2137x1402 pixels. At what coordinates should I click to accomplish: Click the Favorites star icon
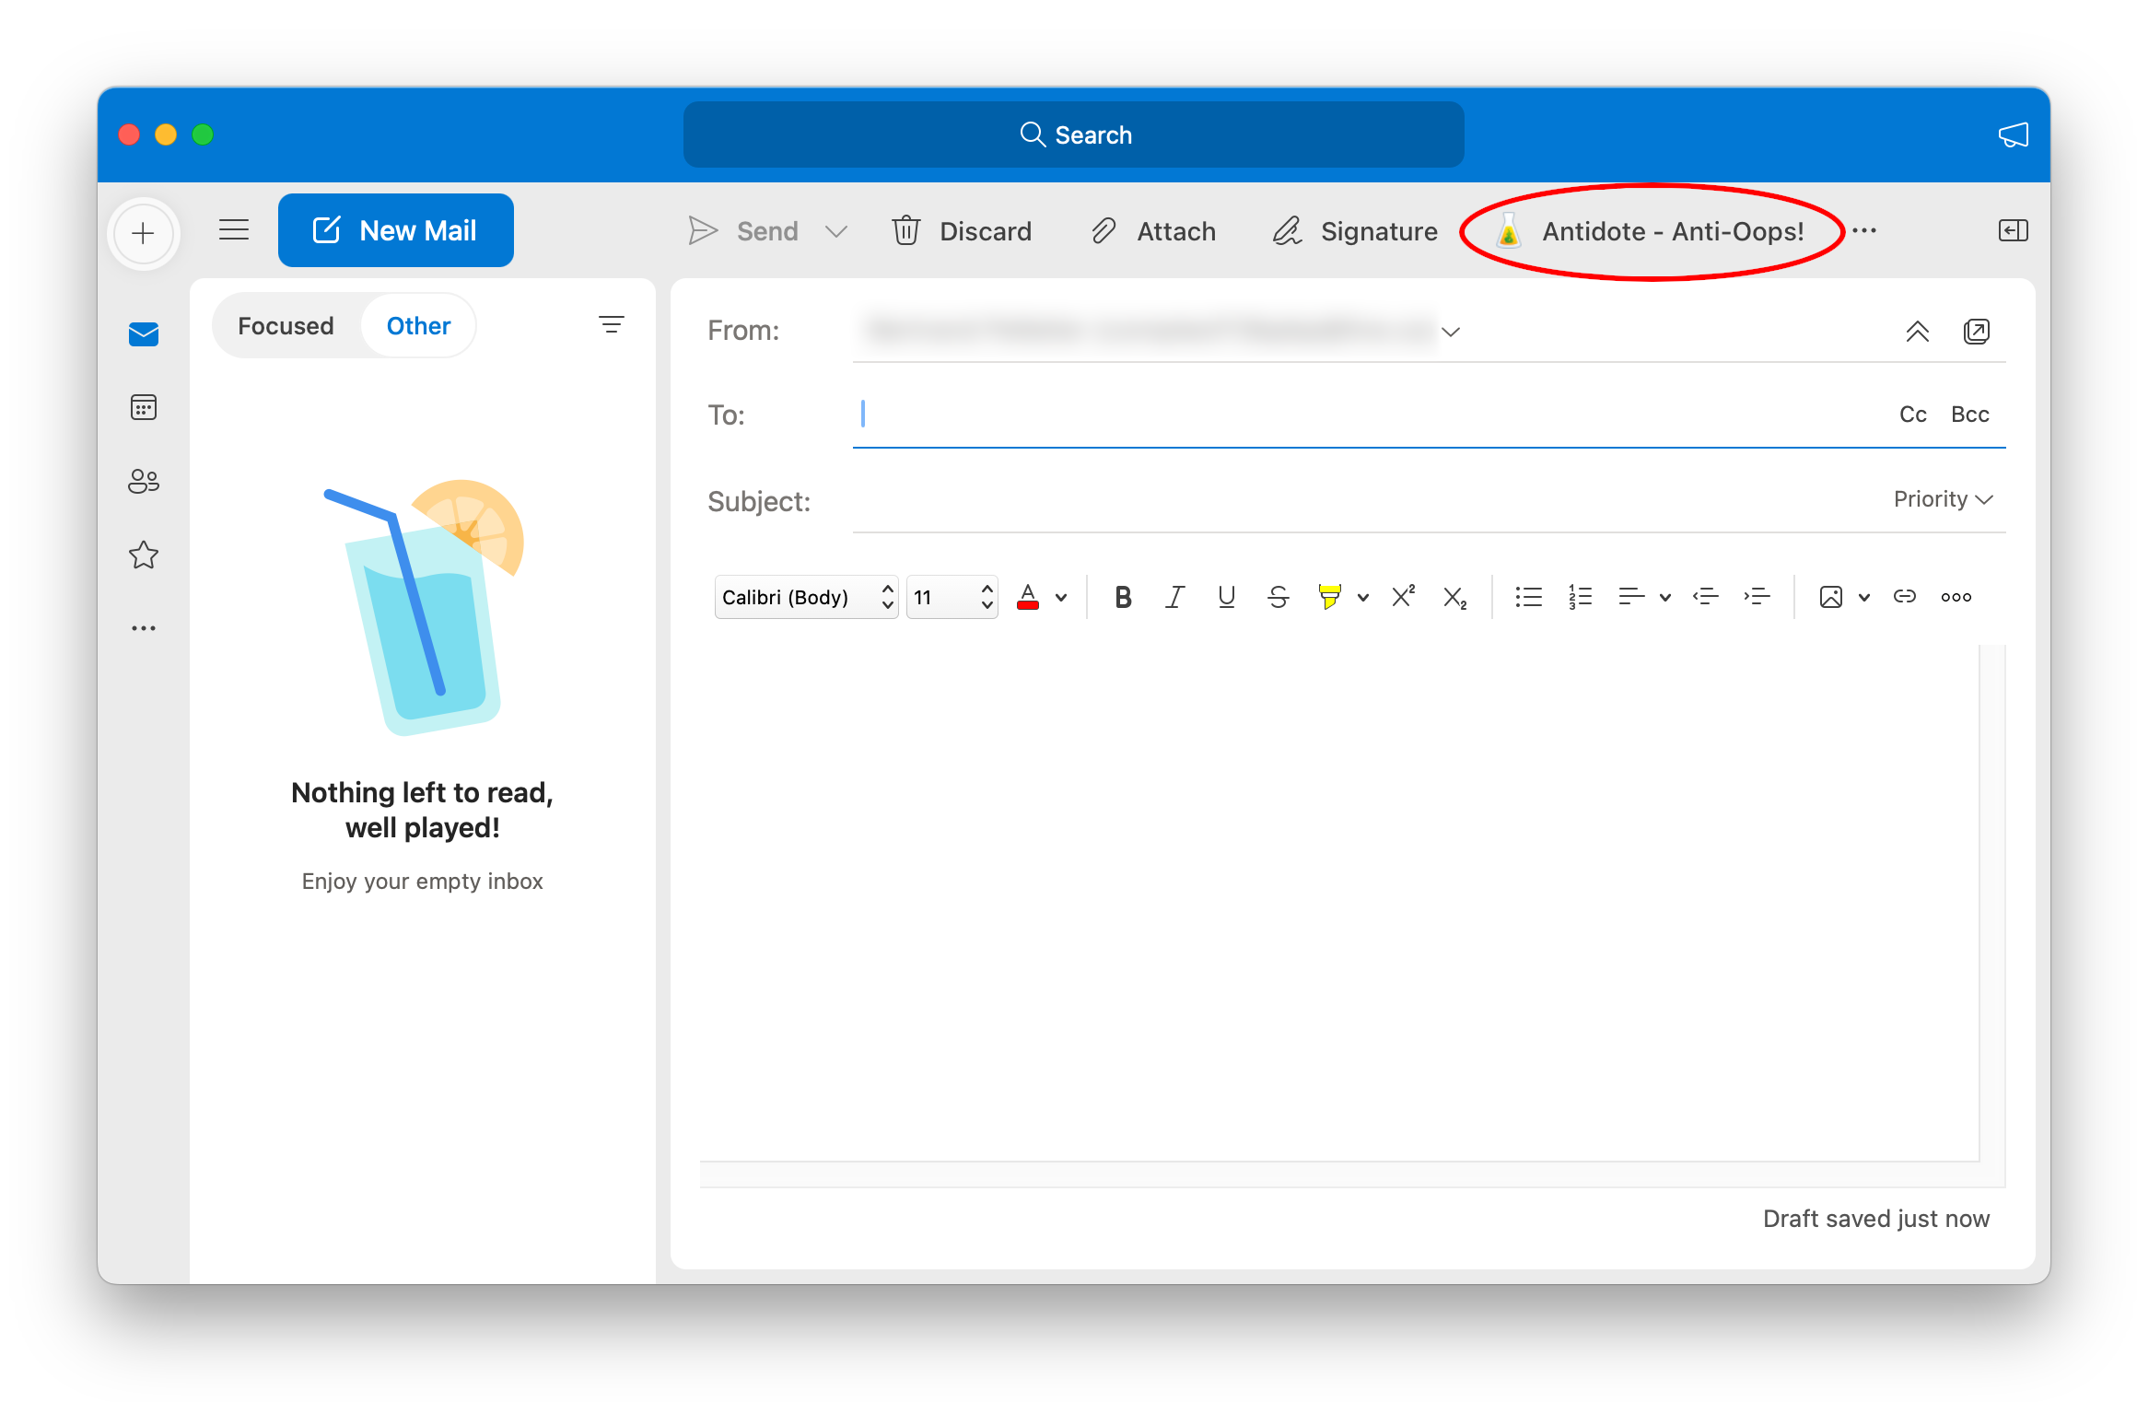[x=144, y=555]
